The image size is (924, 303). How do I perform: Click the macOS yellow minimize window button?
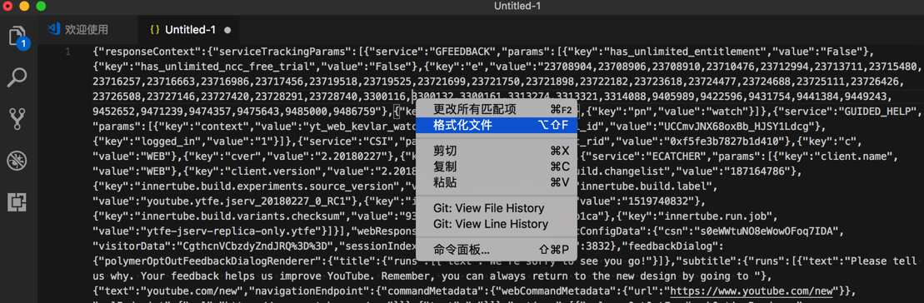click(25, 7)
